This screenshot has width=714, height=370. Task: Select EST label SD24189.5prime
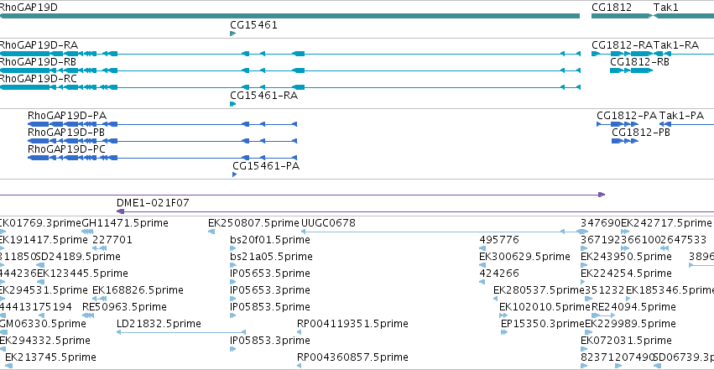click(x=78, y=256)
